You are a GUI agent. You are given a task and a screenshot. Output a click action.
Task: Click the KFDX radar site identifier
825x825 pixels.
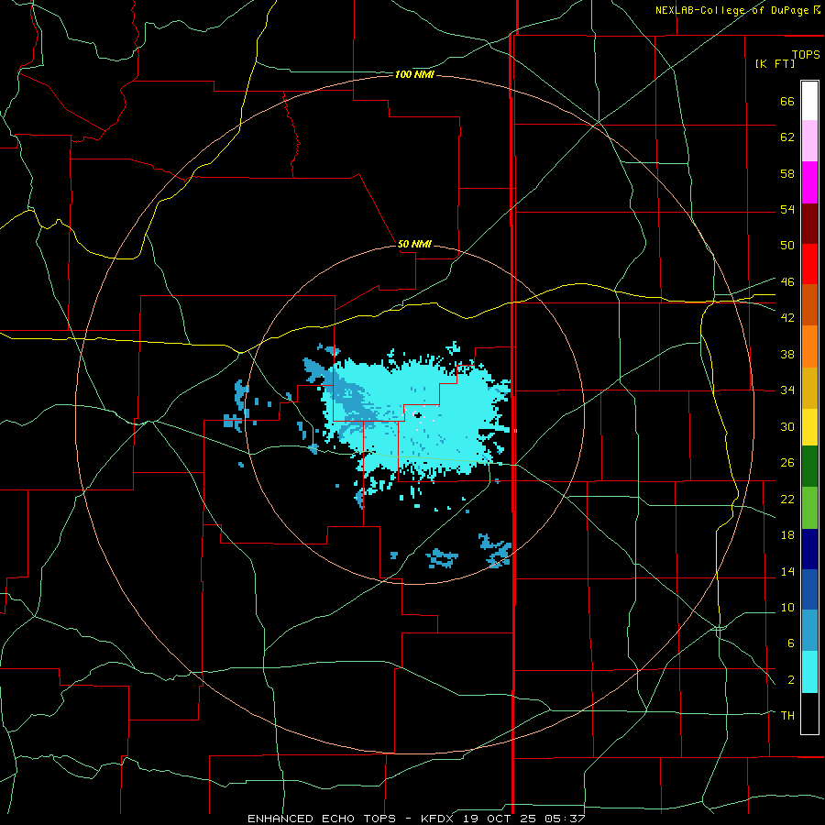[x=439, y=819]
